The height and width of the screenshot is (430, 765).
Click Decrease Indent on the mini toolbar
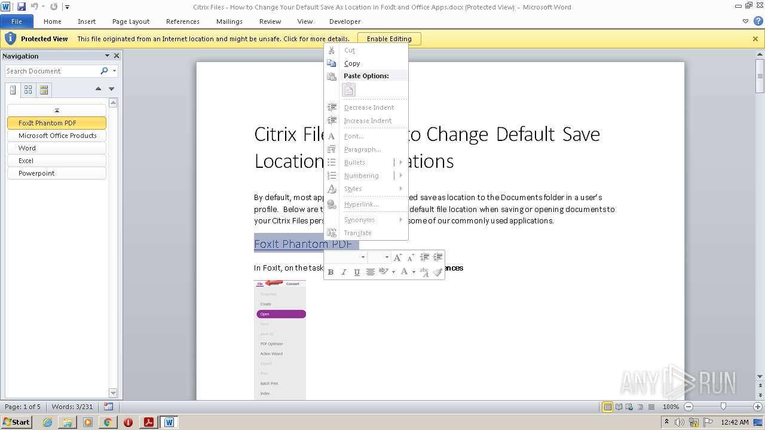tap(424, 257)
